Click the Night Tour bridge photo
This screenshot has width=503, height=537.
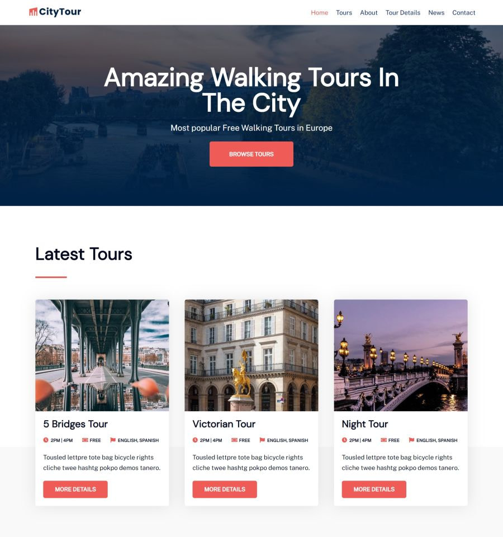coord(401,356)
